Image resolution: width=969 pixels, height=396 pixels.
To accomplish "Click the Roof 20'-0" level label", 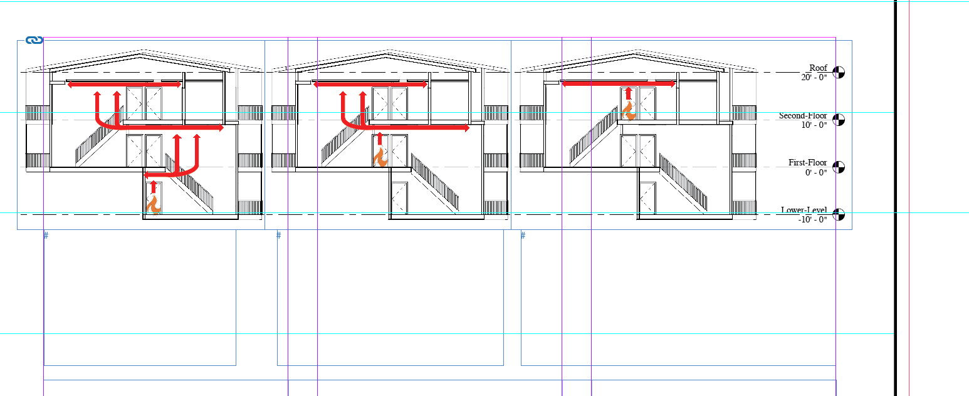I will (816, 71).
